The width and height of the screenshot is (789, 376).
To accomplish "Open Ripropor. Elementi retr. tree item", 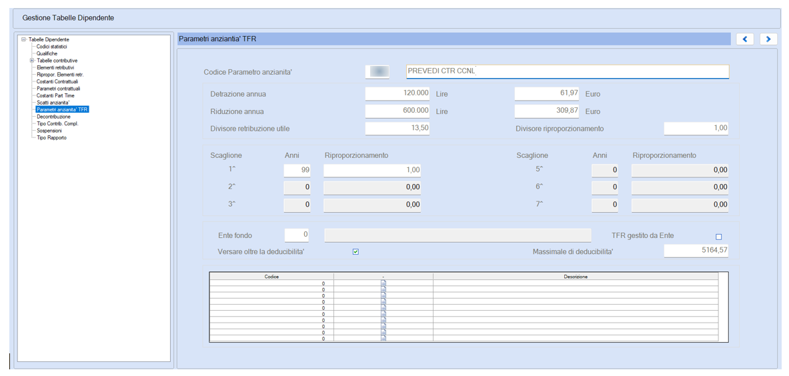I will point(60,75).
